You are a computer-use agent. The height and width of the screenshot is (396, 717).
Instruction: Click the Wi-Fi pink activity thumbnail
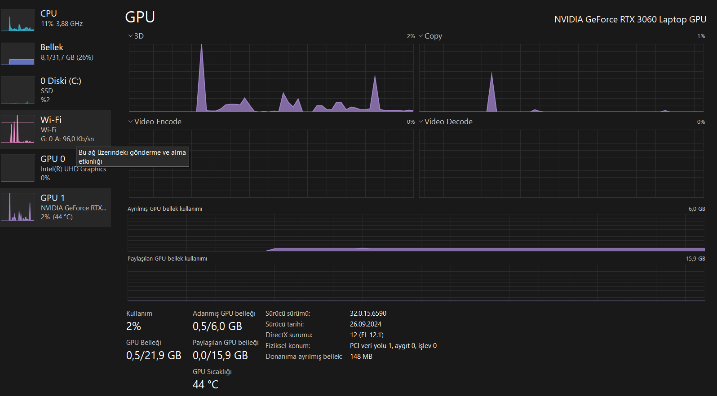(x=18, y=129)
